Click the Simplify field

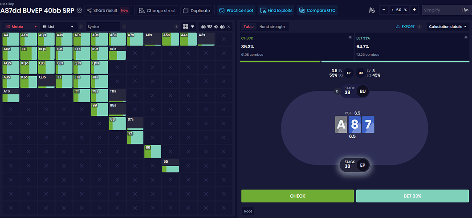click(x=445, y=10)
